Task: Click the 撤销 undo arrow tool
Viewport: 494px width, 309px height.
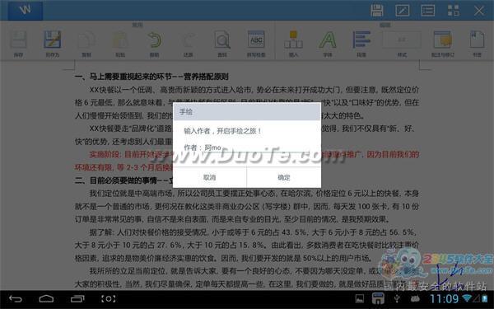Action: click(x=155, y=44)
